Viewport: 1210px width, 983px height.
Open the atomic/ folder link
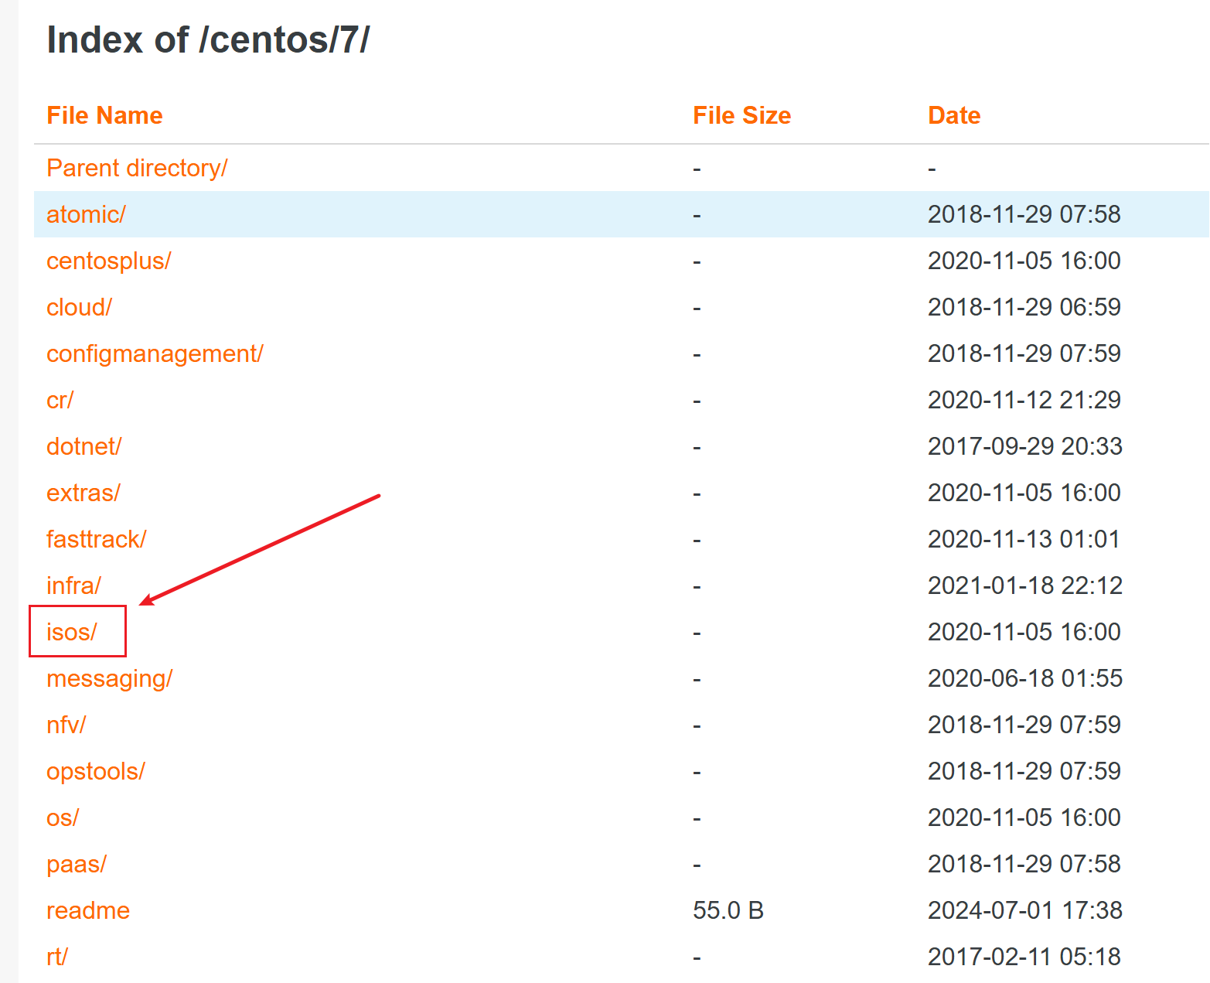[86, 214]
